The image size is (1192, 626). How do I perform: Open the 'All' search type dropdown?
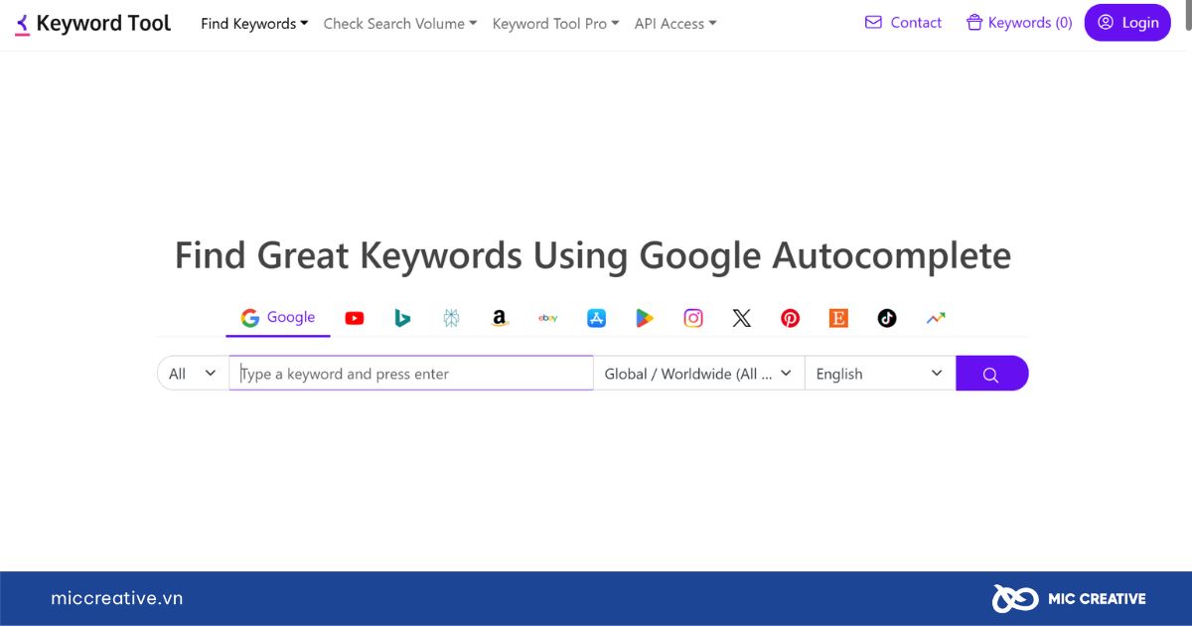click(193, 374)
